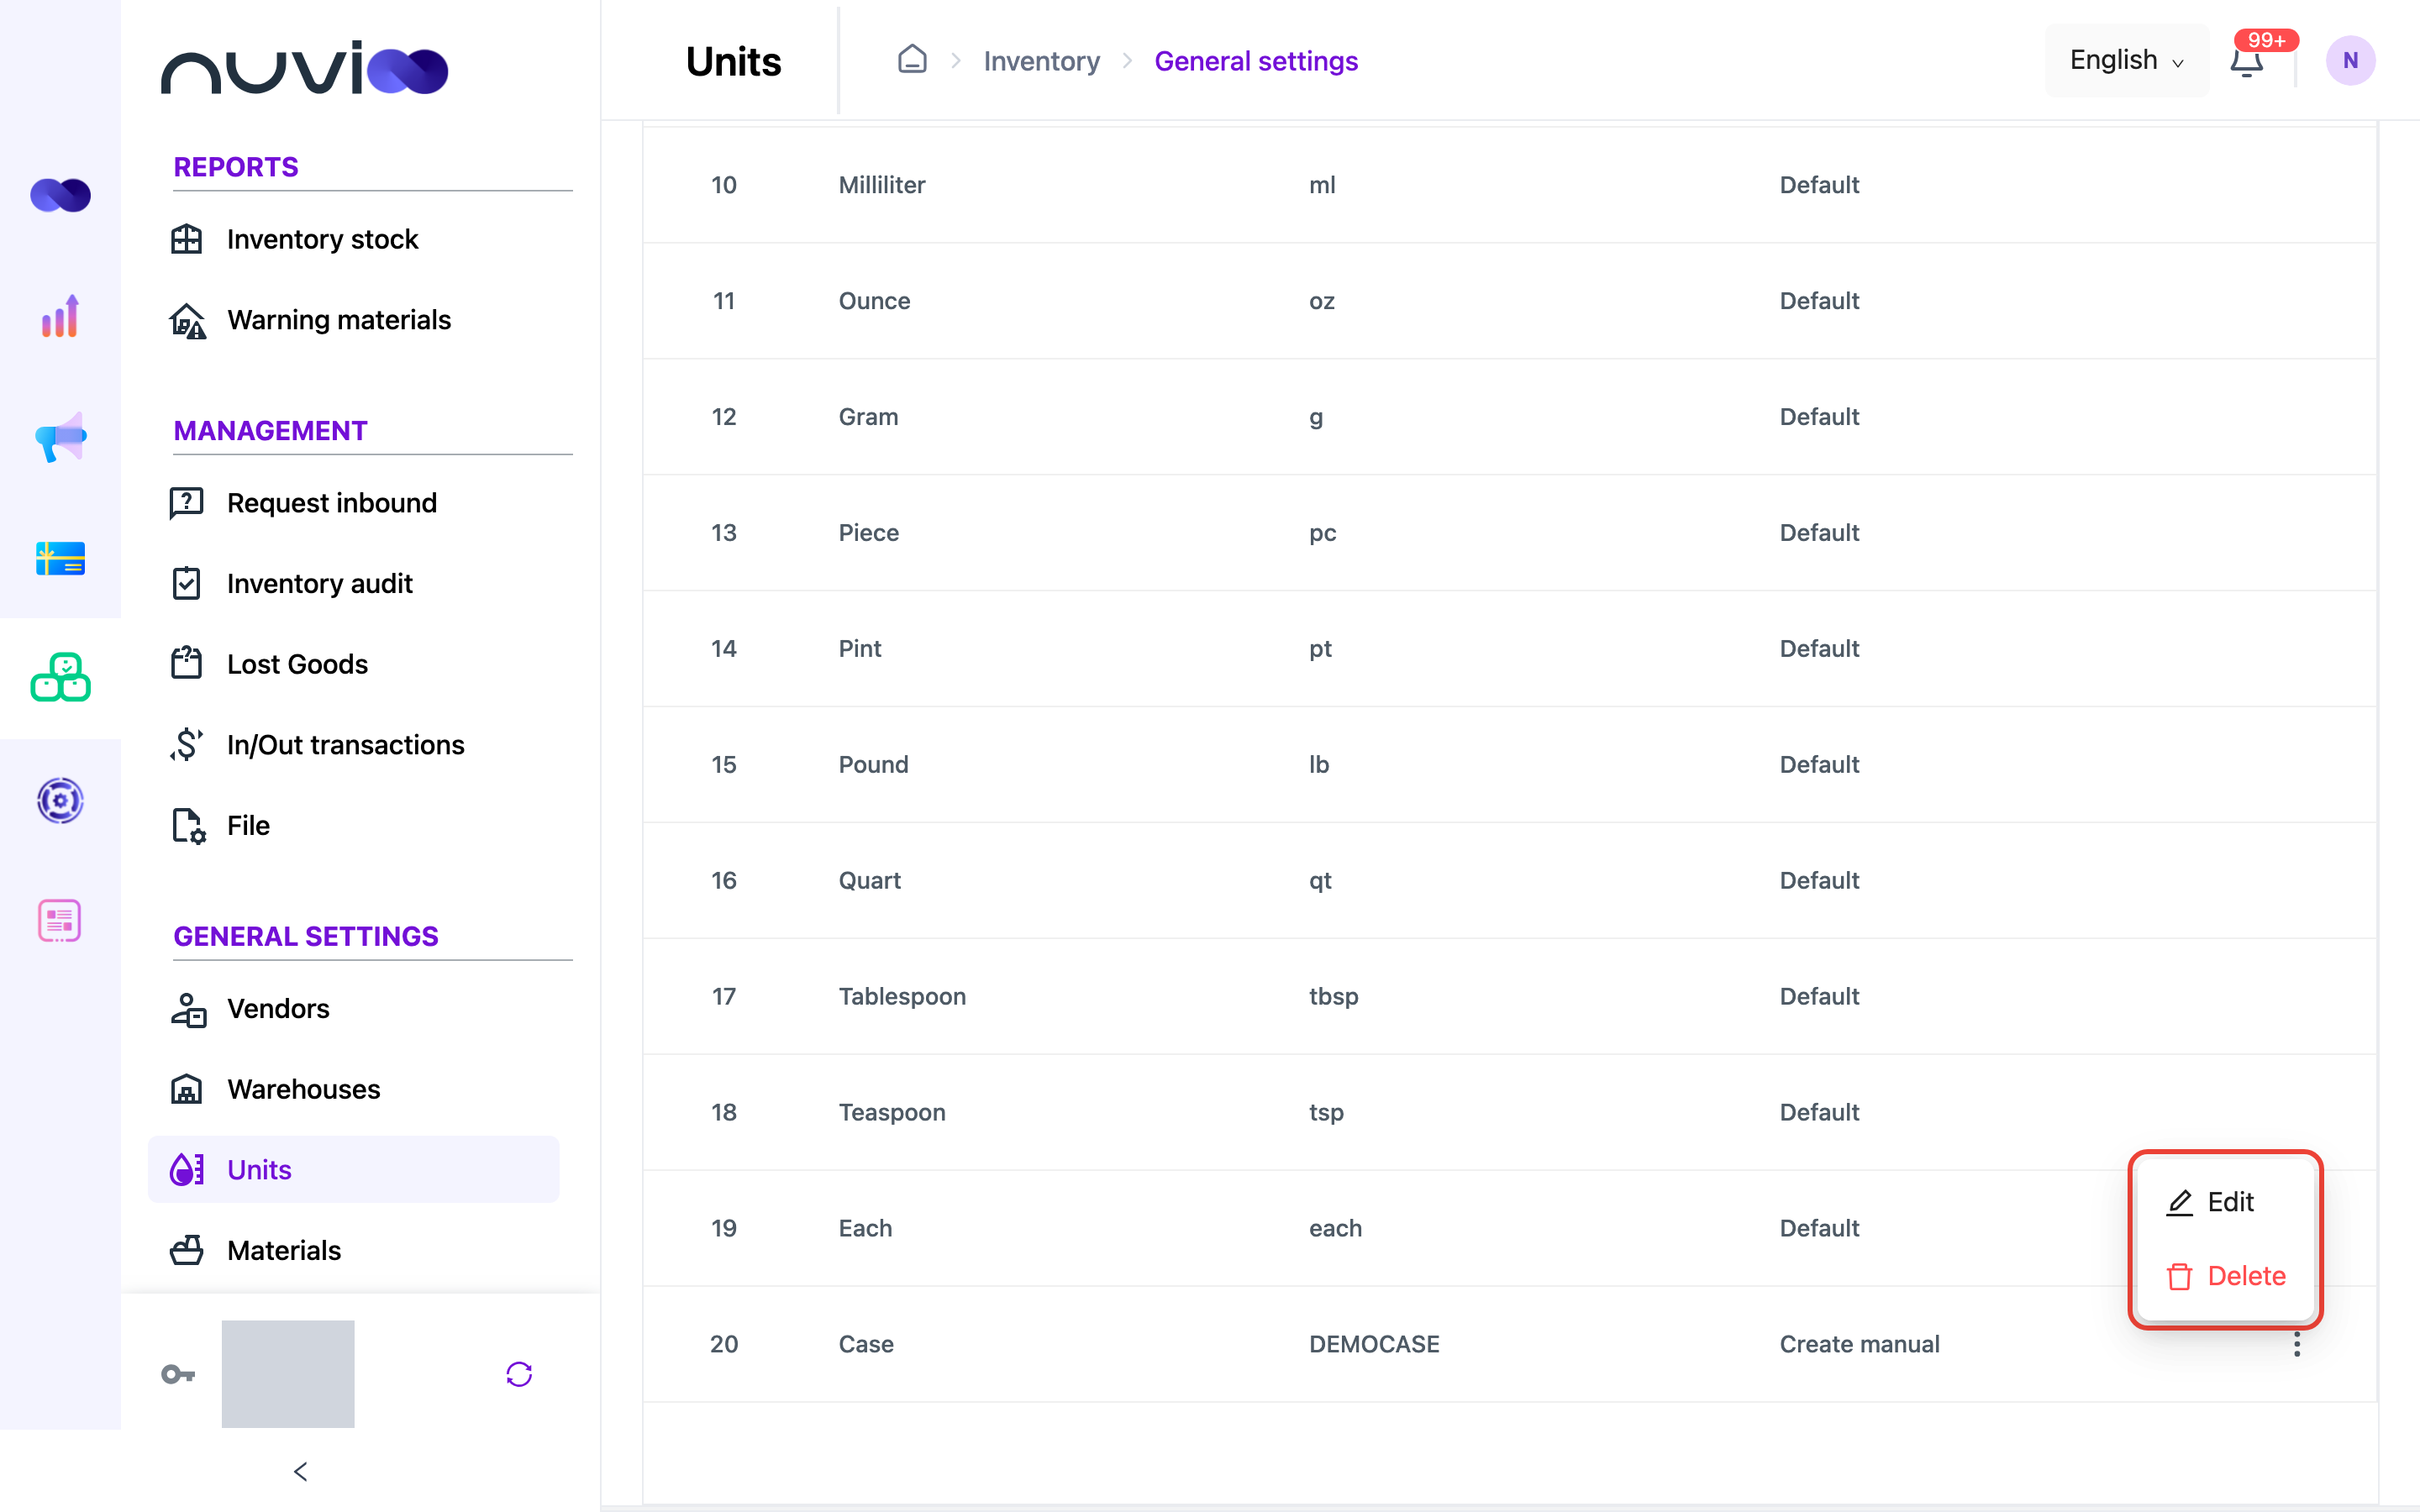Image resolution: width=2420 pixels, height=1512 pixels.
Task: Choose Delete from the context menu
Action: 2225,1276
